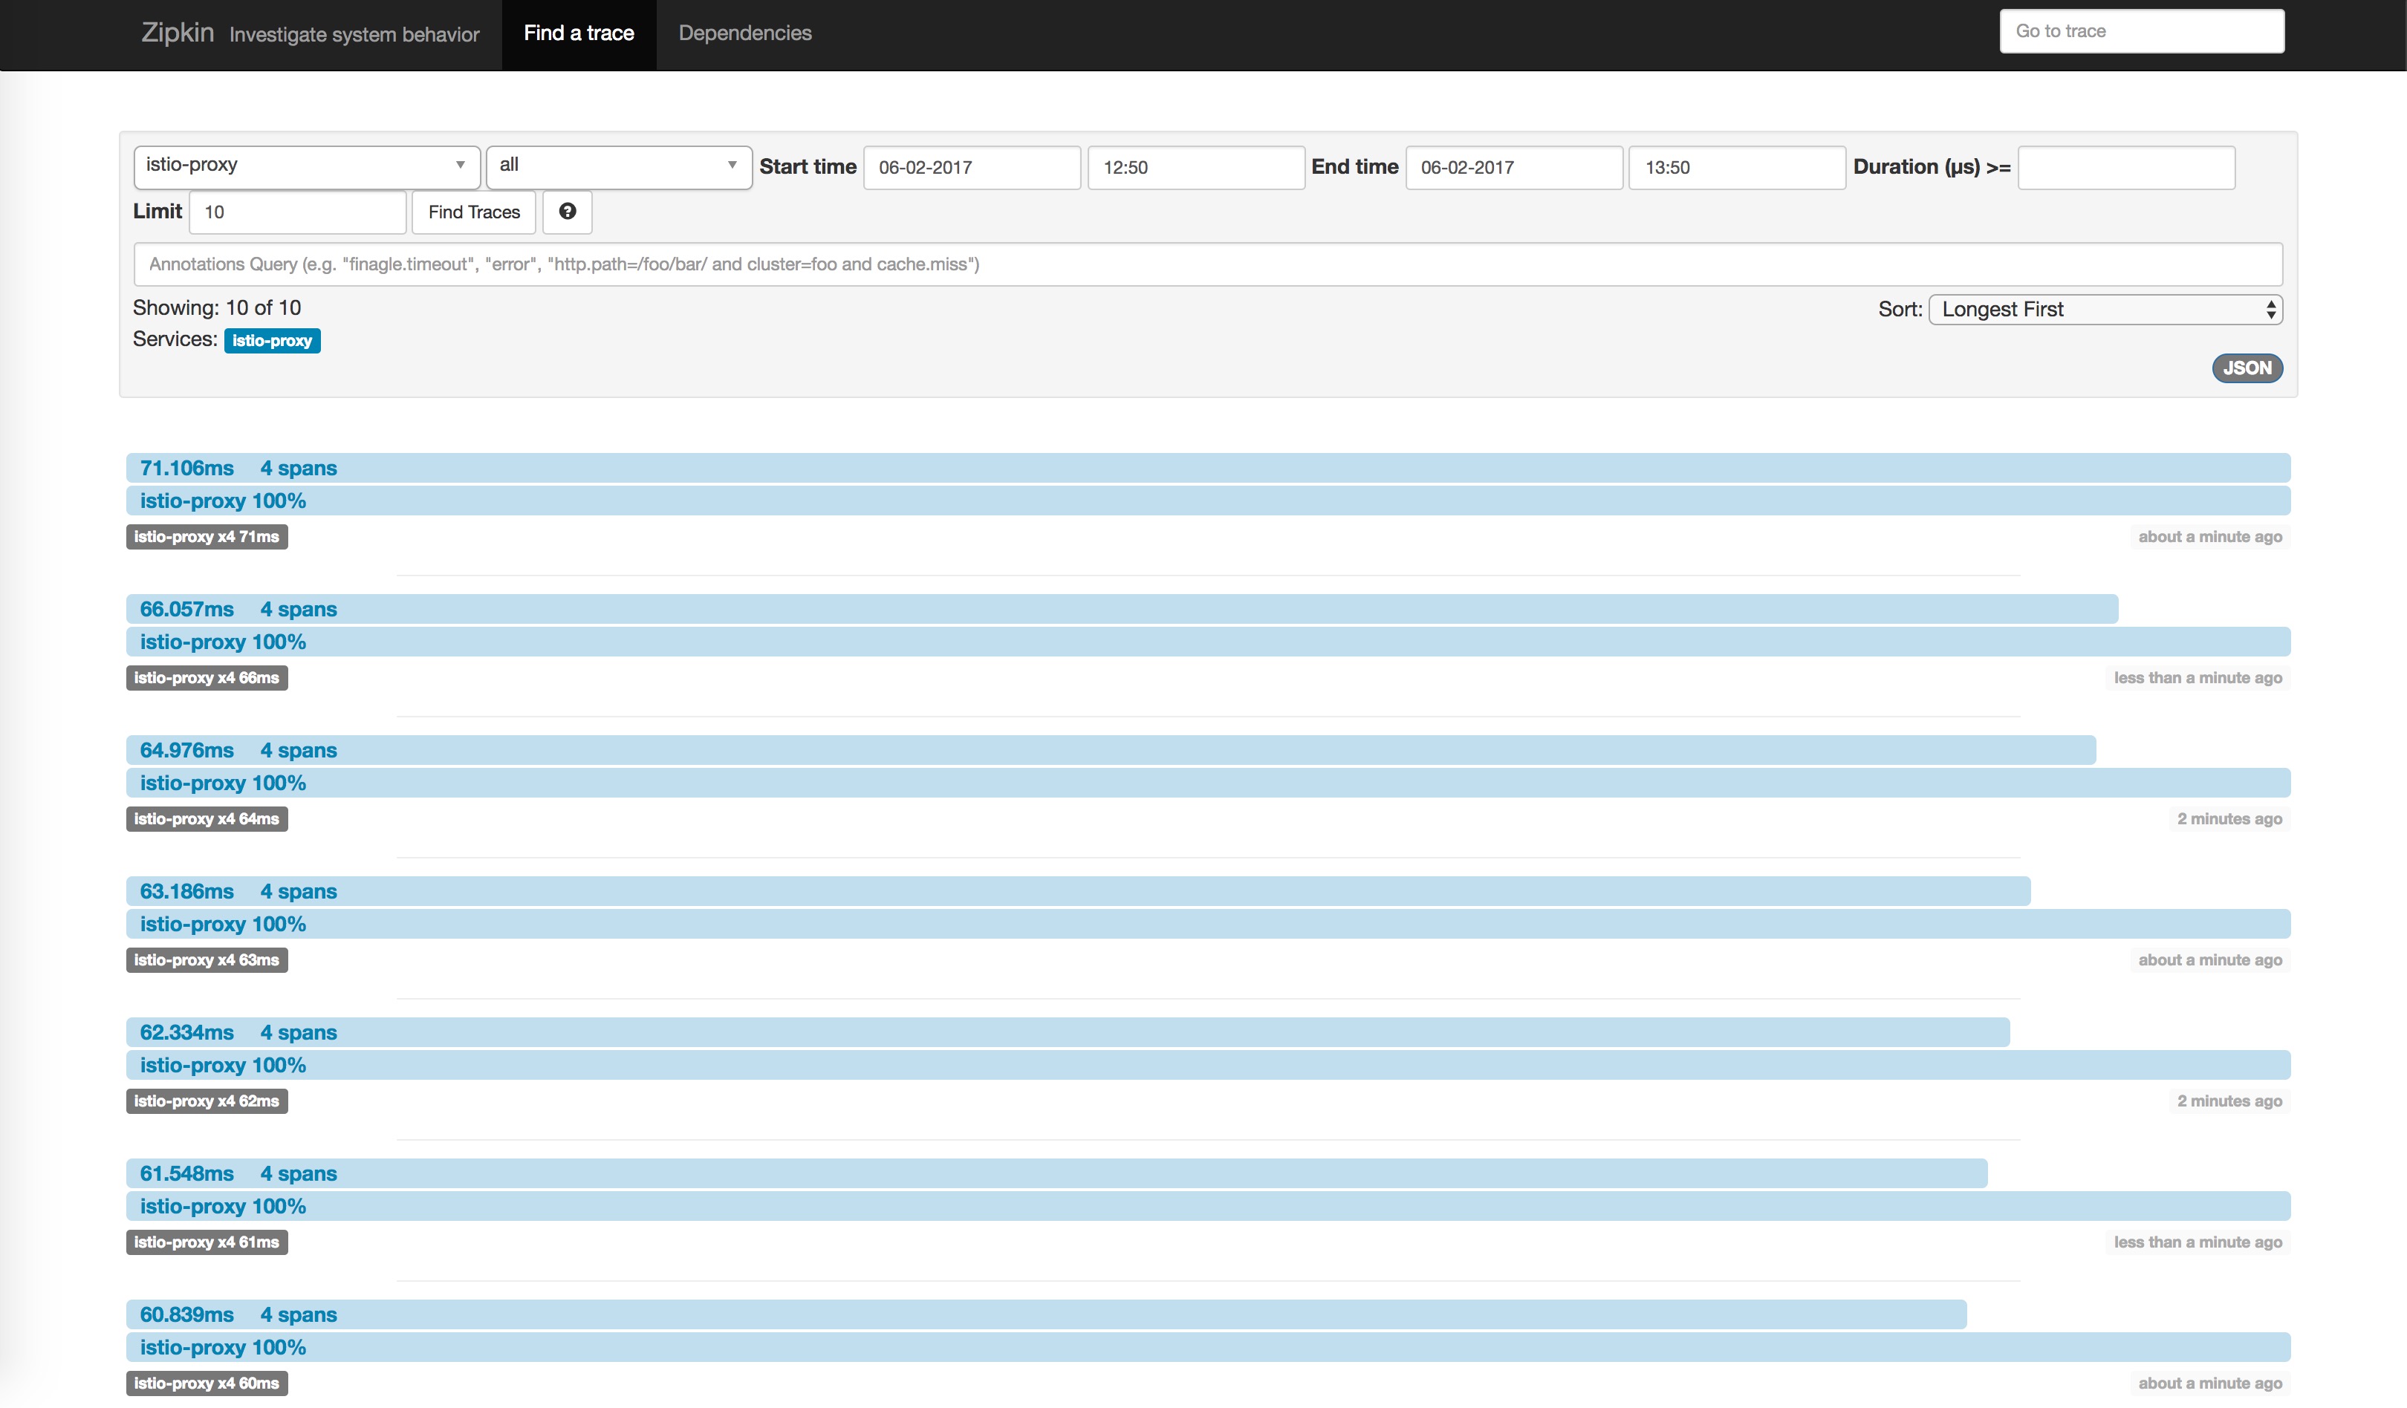The image size is (2407, 1408).
Task: Open the Sort Longest First dropdown
Action: [2105, 308]
